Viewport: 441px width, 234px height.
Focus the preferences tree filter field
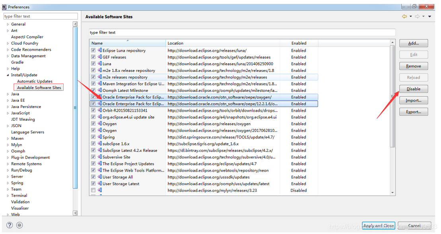click(x=41, y=16)
